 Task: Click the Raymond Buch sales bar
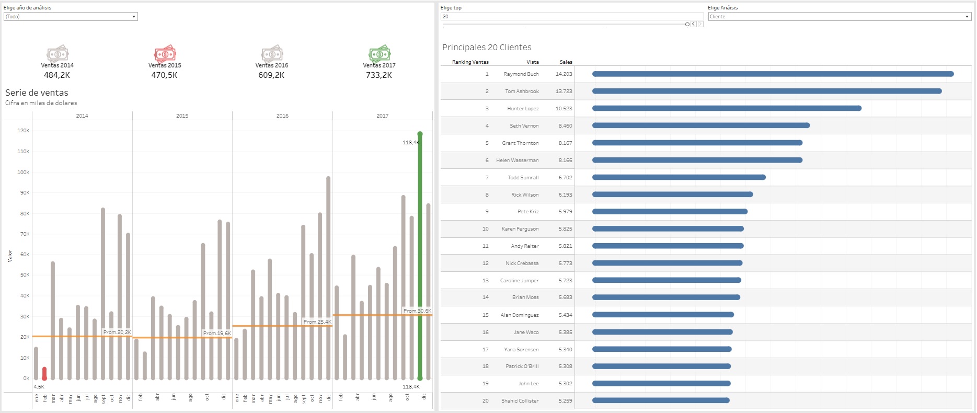(x=773, y=74)
